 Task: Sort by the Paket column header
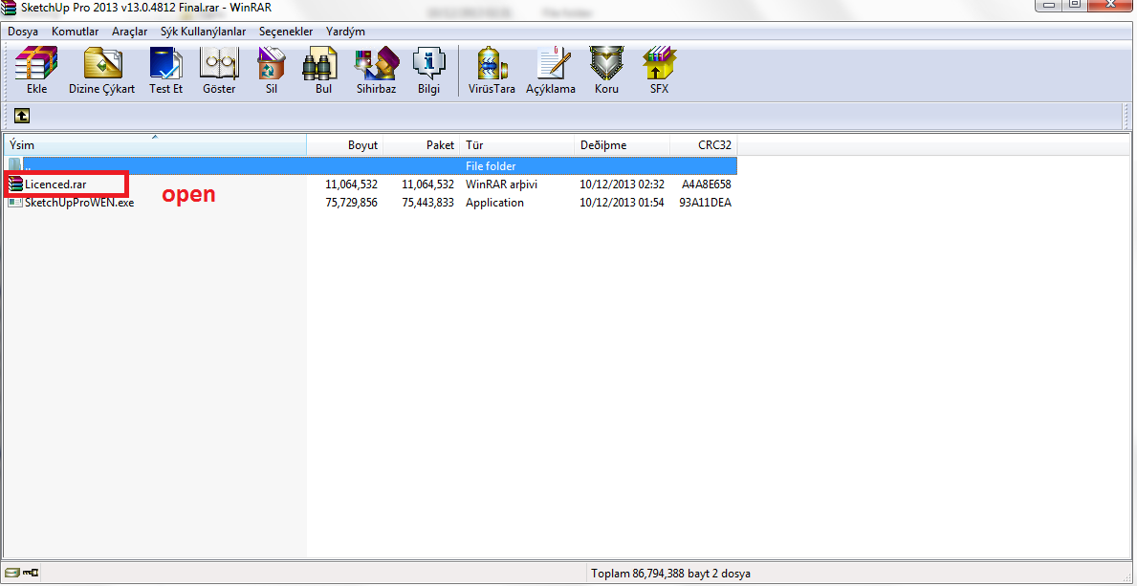(x=422, y=145)
